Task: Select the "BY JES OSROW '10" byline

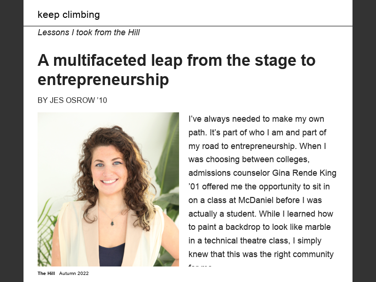Action: pos(72,100)
